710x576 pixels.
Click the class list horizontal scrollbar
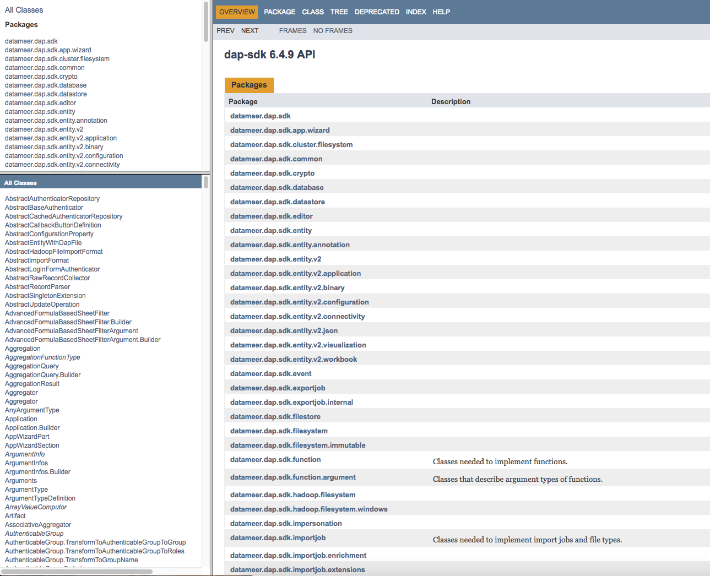pos(77,571)
